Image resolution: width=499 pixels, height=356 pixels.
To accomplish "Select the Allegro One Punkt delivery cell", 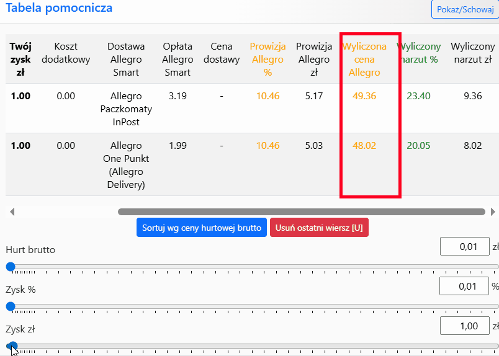I will [x=126, y=165].
